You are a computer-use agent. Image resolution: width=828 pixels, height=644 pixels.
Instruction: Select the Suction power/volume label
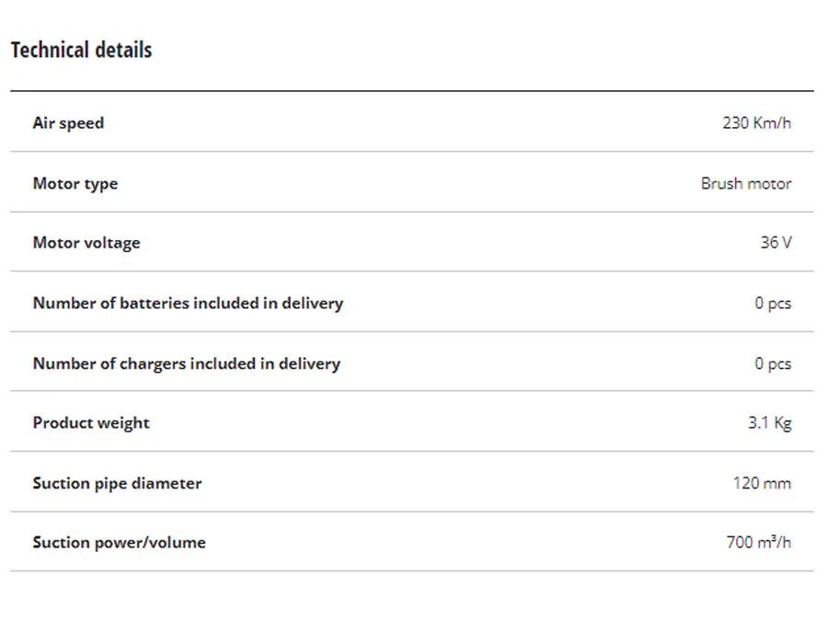[x=120, y=543]
